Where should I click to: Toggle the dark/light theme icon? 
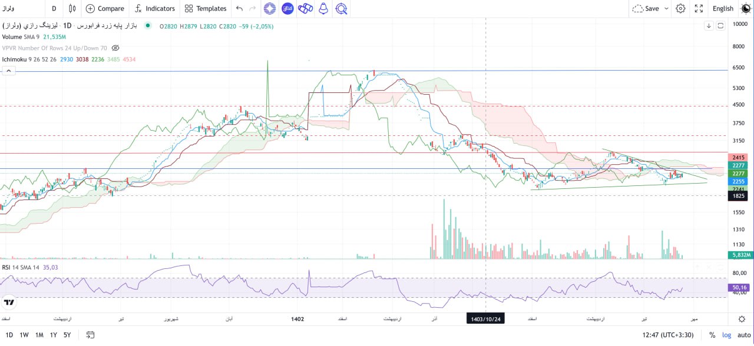pyautogui.click(x=745, y=8)
